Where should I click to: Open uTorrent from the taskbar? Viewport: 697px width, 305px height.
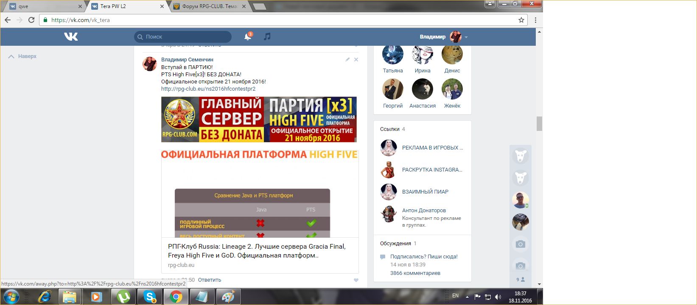click(x=123, y=297)
